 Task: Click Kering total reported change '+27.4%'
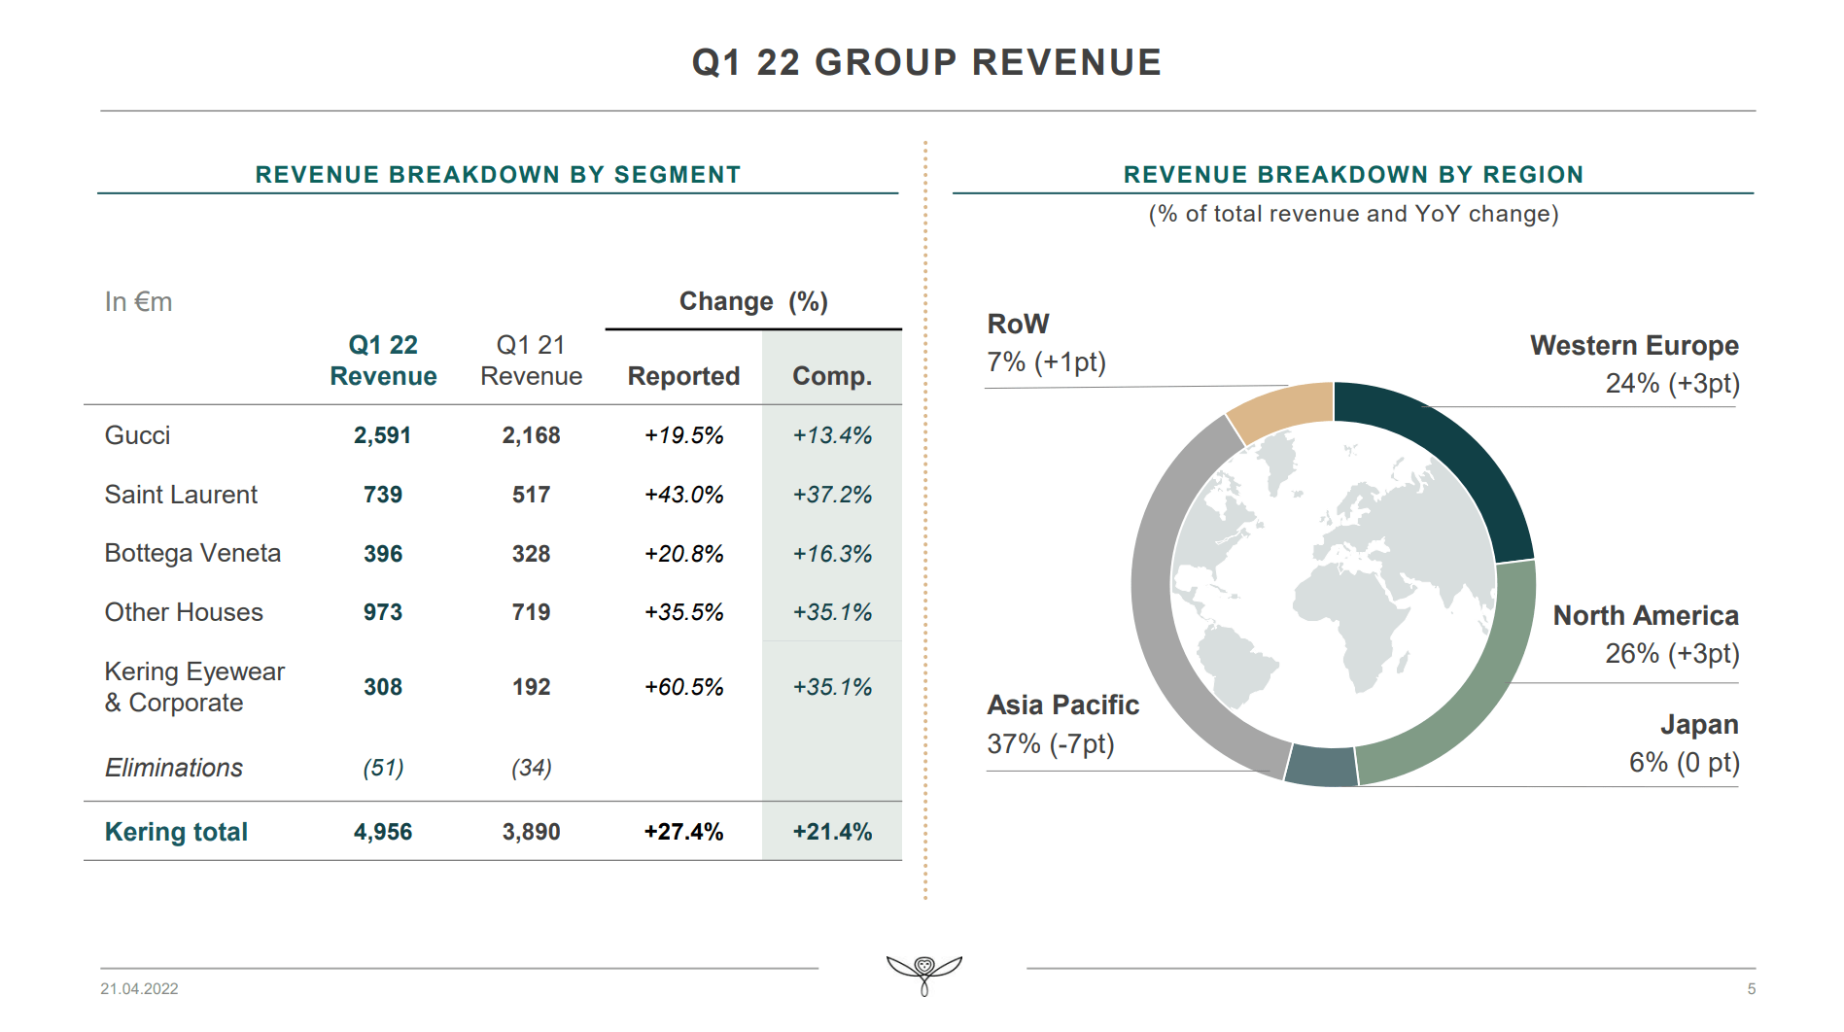pos(683,832)
